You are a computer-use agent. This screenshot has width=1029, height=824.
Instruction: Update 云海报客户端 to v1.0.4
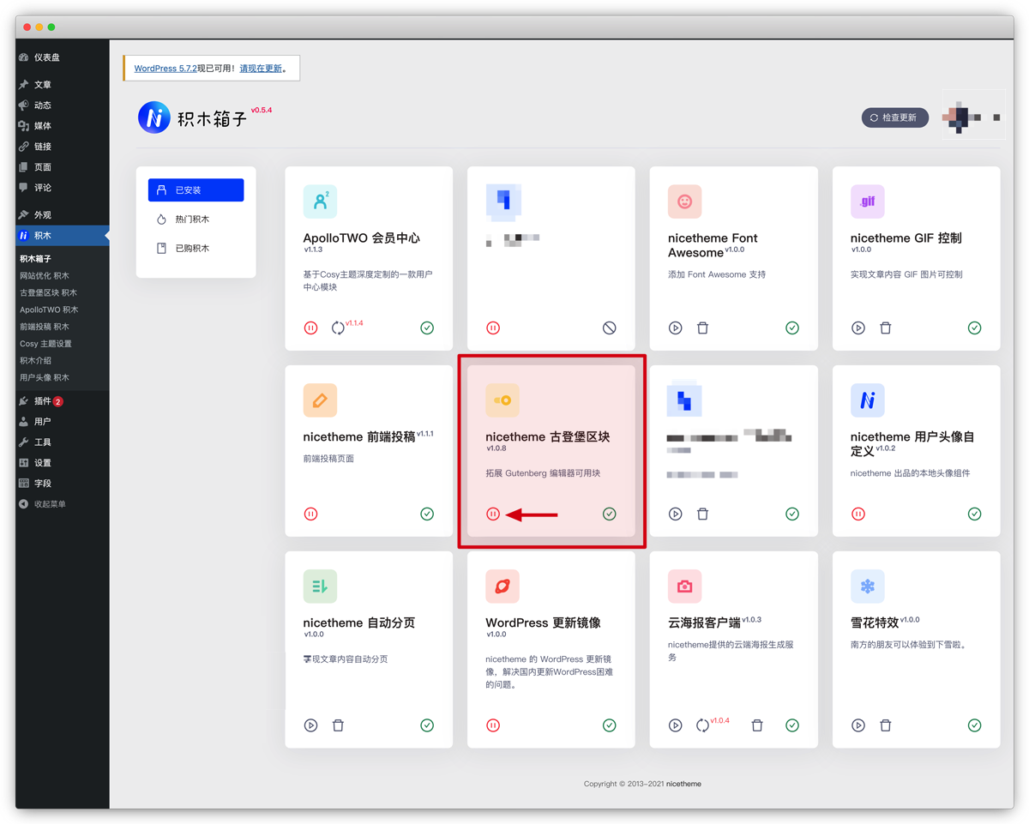click(702, 725)
